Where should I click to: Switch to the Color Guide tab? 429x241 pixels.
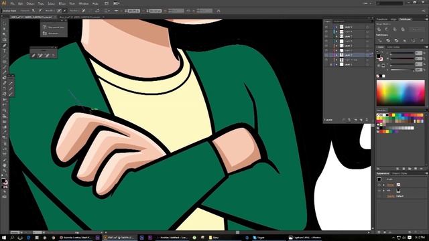click(393, 47)
